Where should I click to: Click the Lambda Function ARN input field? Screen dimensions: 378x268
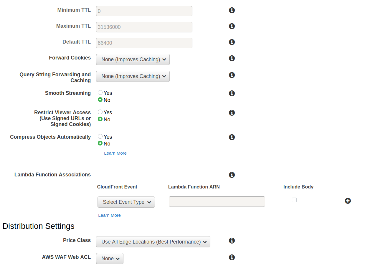(x=217, y=202)
